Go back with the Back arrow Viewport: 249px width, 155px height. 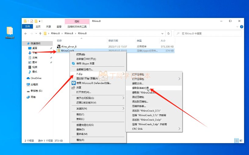pos(26,33)
